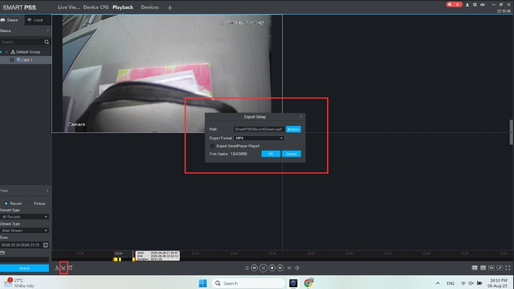Close the Export Setup dialog
This screenshot has width=514, height=289.
(301, 117)
